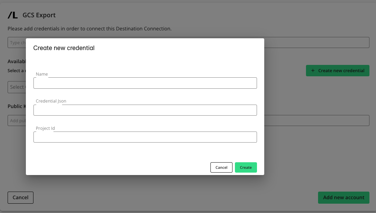376x213 pixels.
Task: Click into the Credential Json text box
Action: coord(145,110)
